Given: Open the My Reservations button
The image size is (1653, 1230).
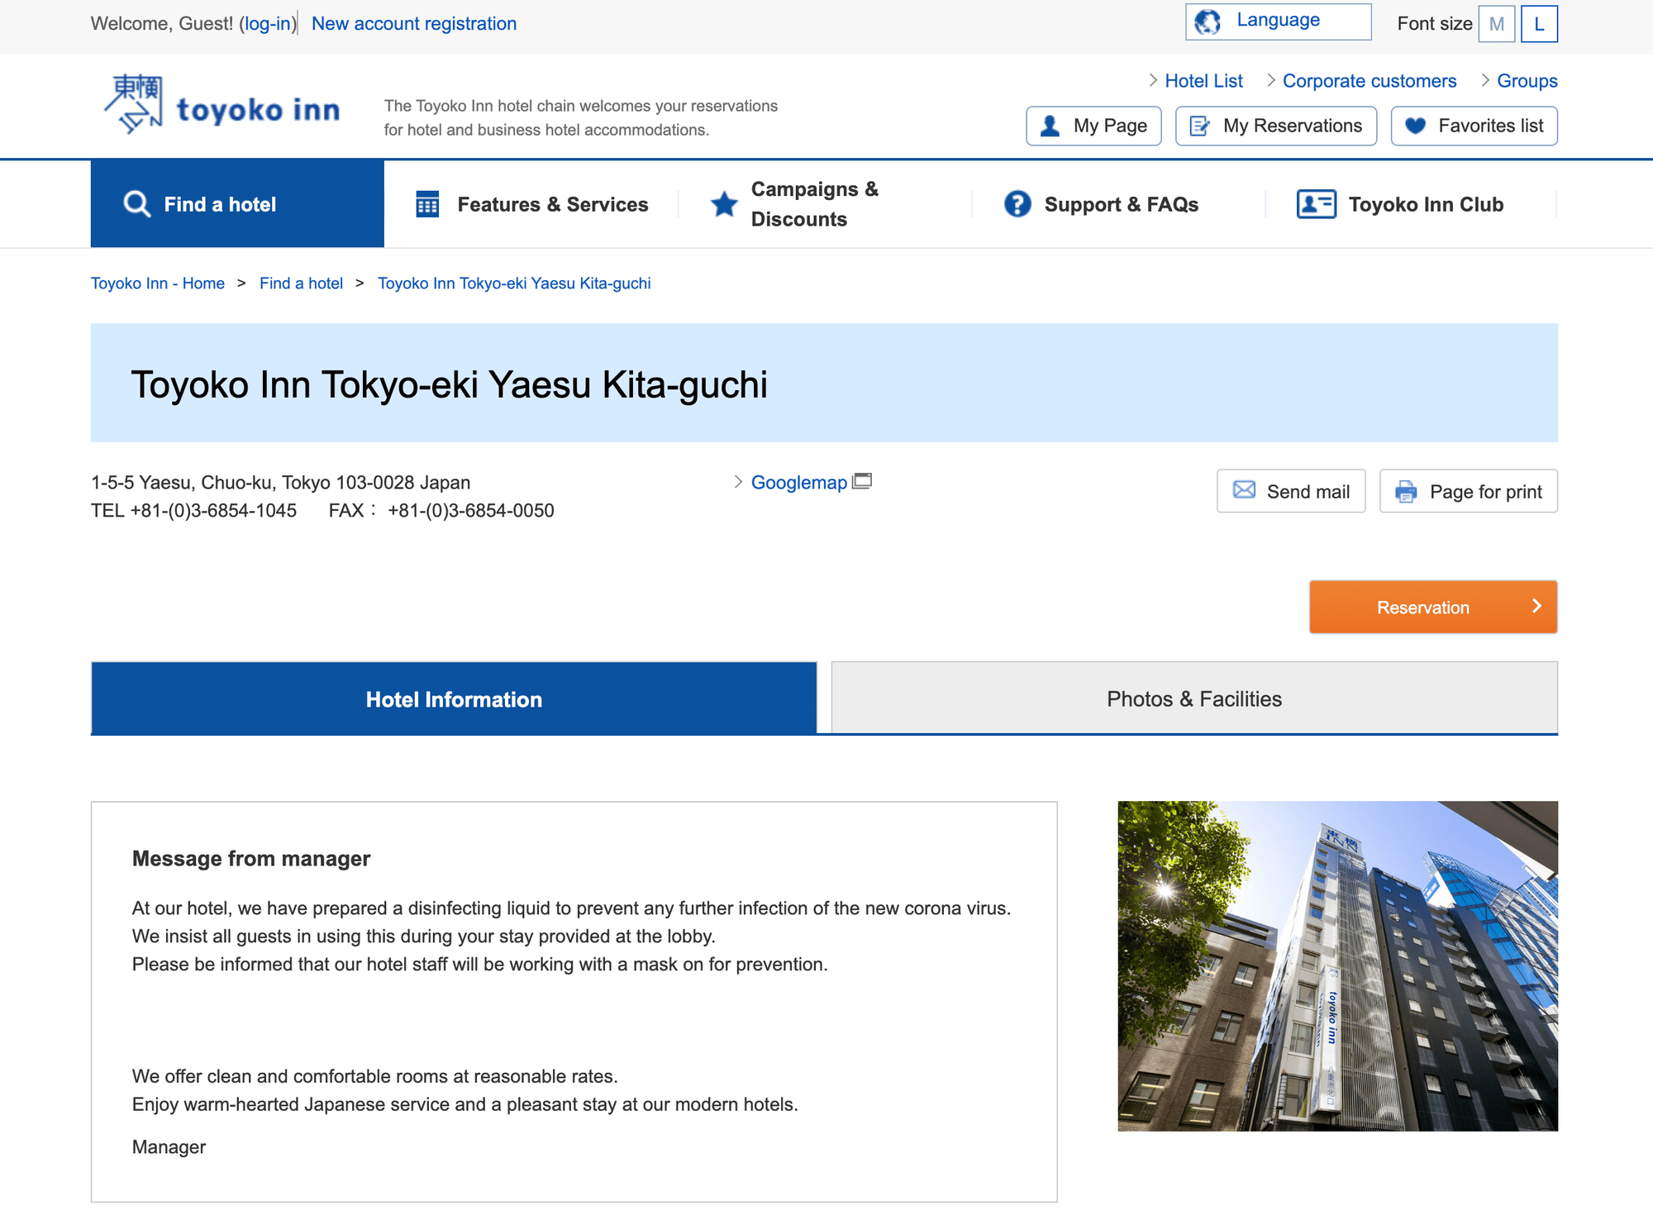Looking at the screenshot, I should tap(1276, 126).
